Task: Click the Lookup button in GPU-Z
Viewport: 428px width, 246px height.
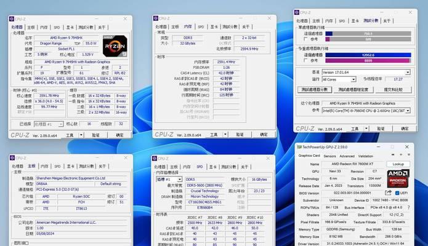Action: (x=398, y=164)
